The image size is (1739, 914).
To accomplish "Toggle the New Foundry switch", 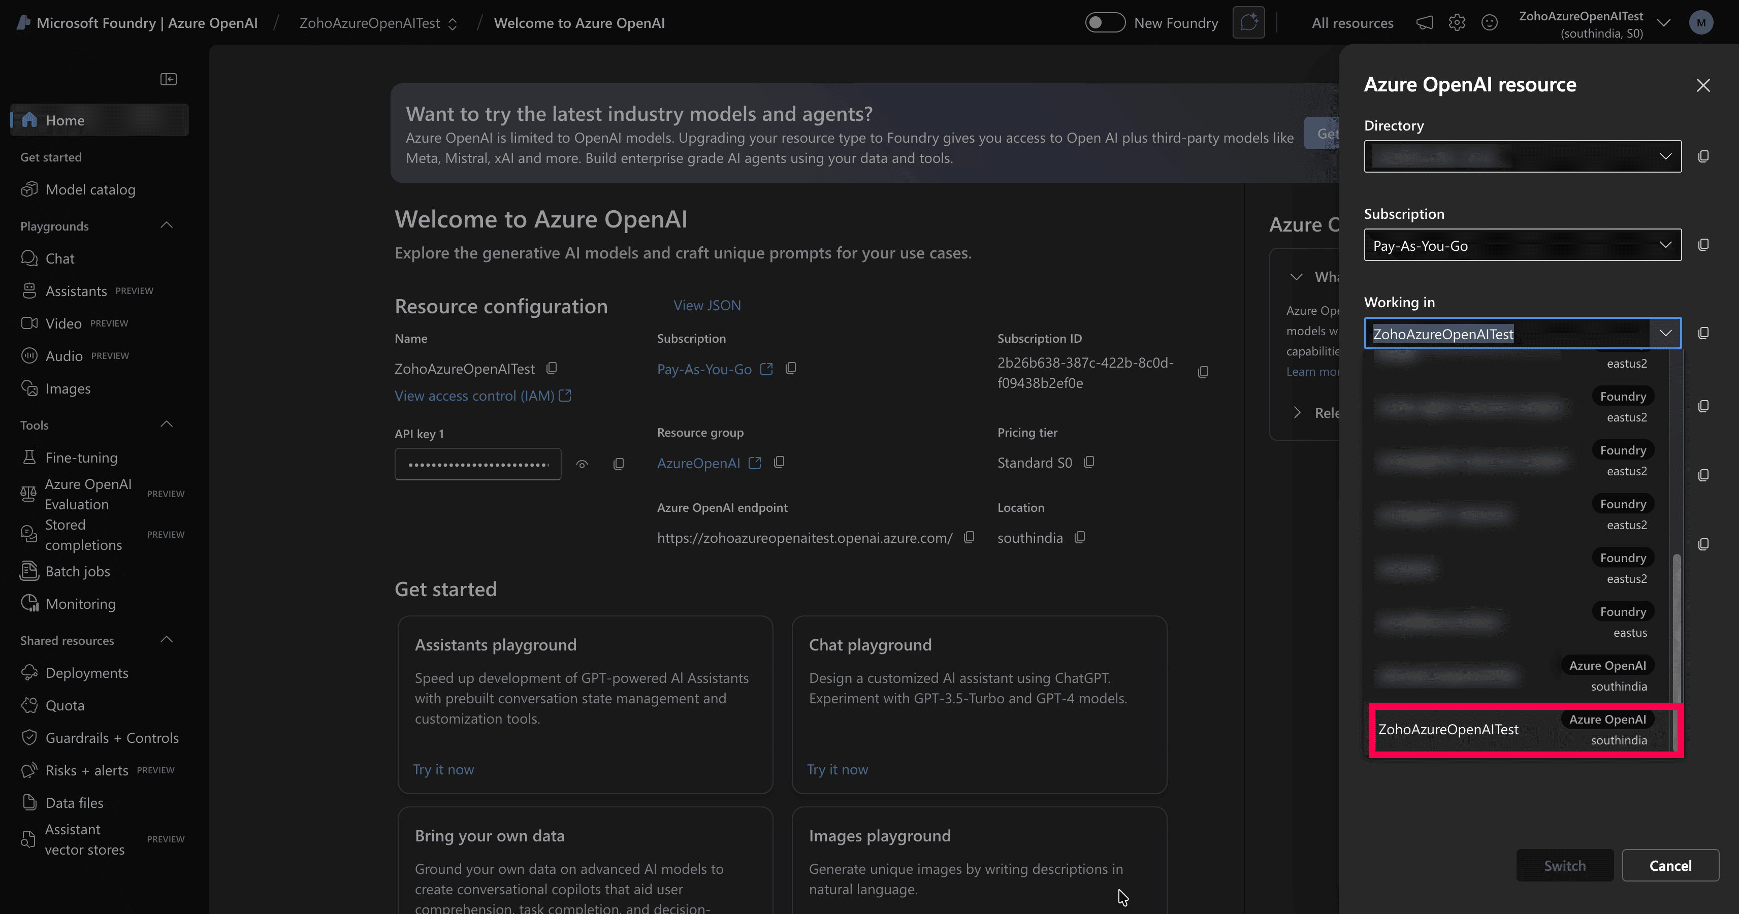I will pos(1105,23).
